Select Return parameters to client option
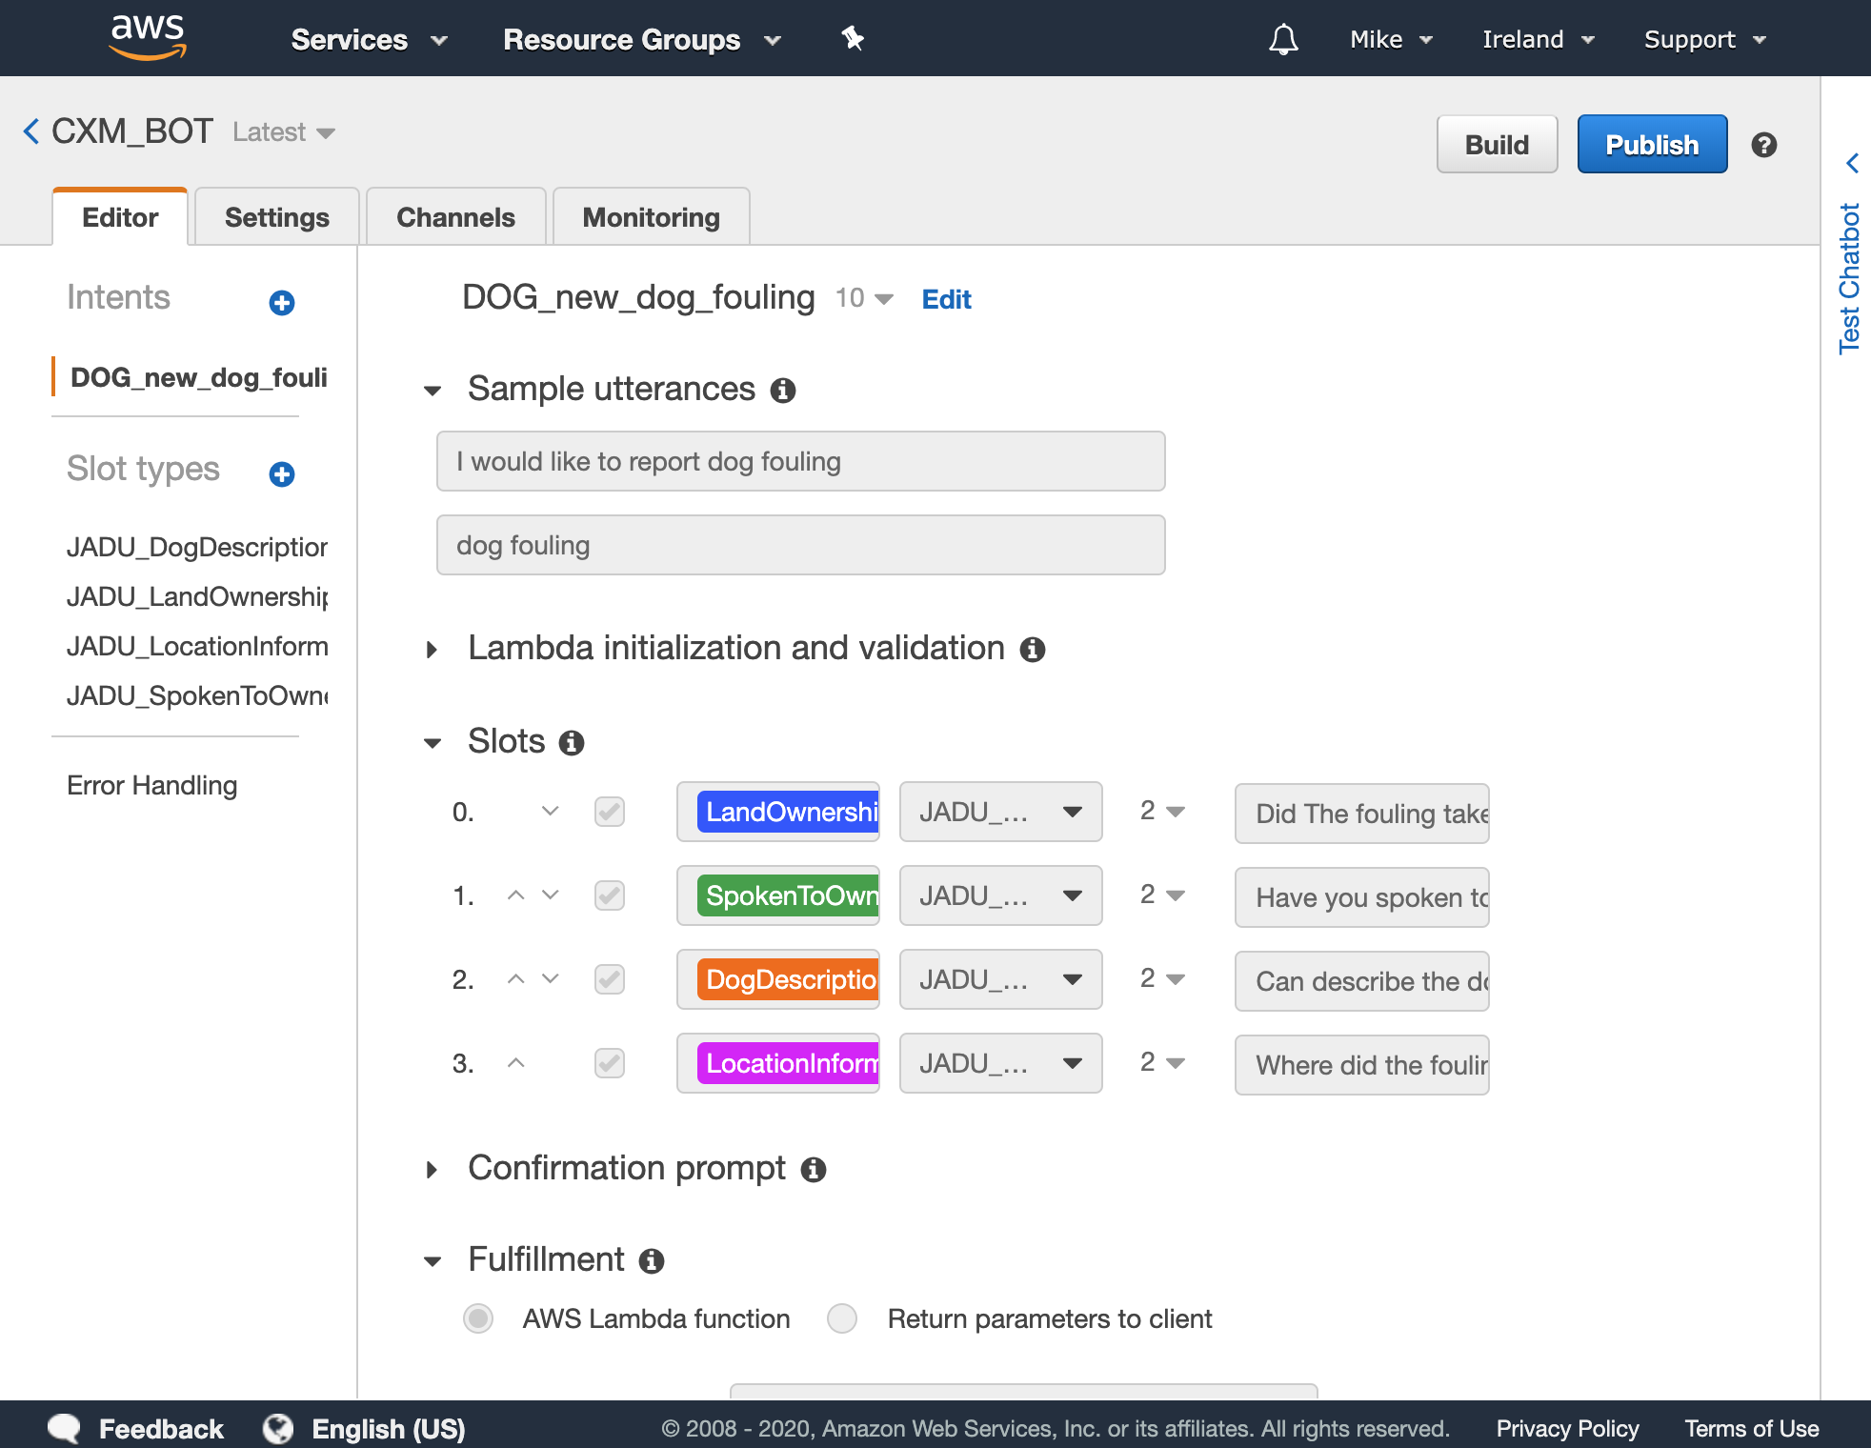The height and width of the screenshot is (1448, 1871). point(842,1318)
